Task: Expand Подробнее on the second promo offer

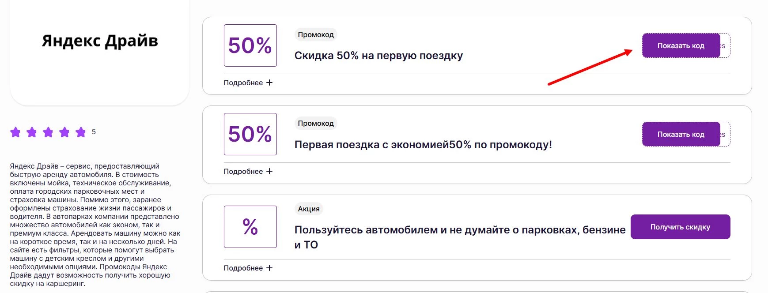Action: [x=248, y=171]
